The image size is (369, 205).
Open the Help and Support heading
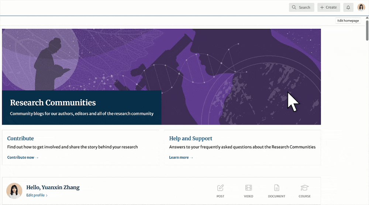[x=190, y=139]
